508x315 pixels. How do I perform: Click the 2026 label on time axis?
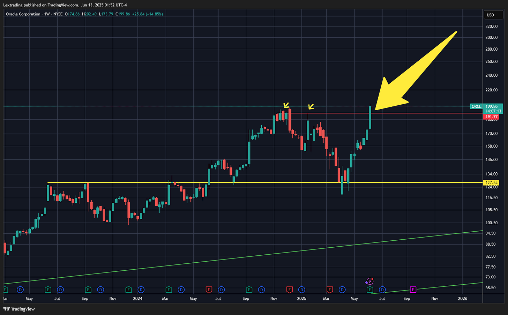[463, 298]
